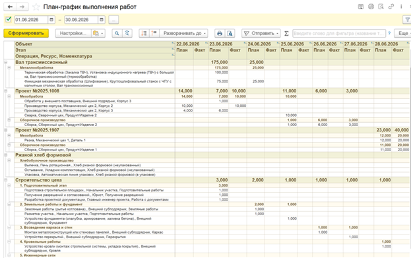Click the sigma sum icon
This screenshot has width=411, height=258.
(286, 33)
